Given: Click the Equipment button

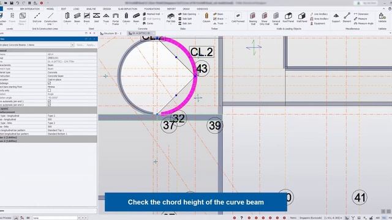Looking at the screenshot, I should pos(318,23).
